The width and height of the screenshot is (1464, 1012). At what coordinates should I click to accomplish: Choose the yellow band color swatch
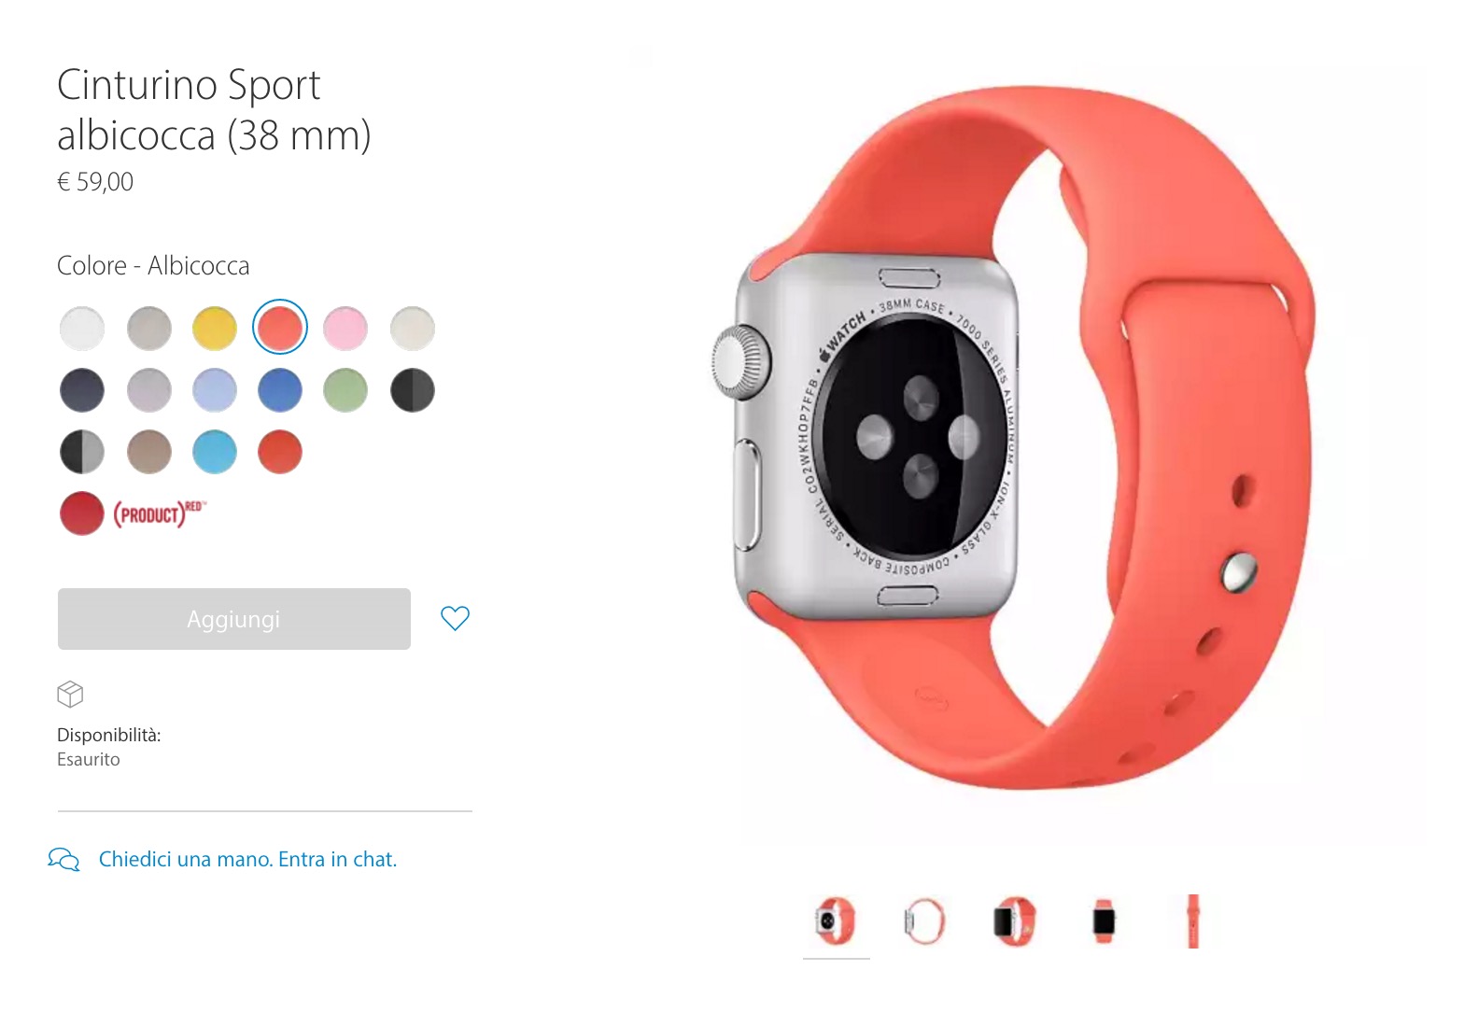click(215, 329)
